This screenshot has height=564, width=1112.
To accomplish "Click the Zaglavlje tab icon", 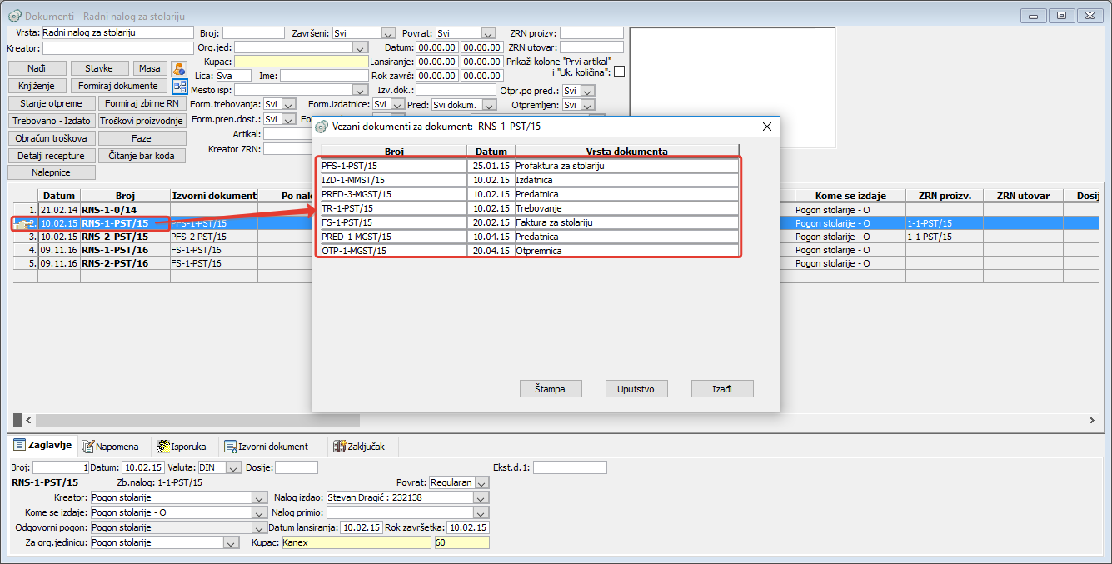I will [20, 446].
